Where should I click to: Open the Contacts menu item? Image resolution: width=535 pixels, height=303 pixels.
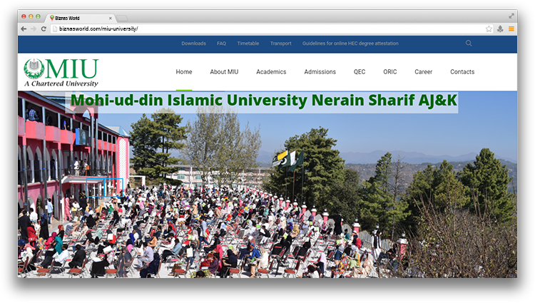pos(462,72)
